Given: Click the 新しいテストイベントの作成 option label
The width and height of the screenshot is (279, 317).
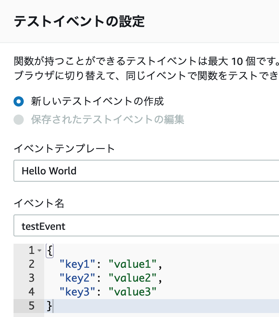Looking at the screenshot, I should pyautogui.click(x=98, y=101).
